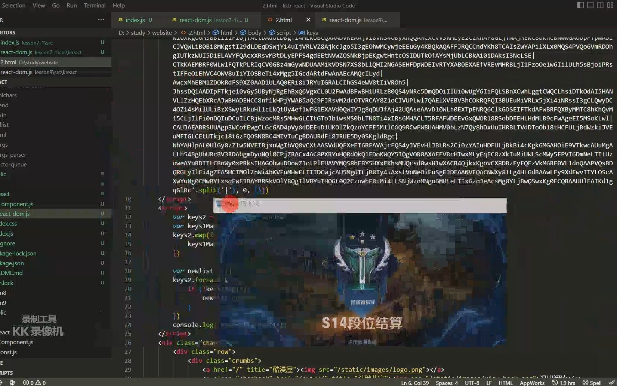This screenshot has width=617, height=386.
Task: Toggle the bottom panel layout icon
Action: coord(590,5)
